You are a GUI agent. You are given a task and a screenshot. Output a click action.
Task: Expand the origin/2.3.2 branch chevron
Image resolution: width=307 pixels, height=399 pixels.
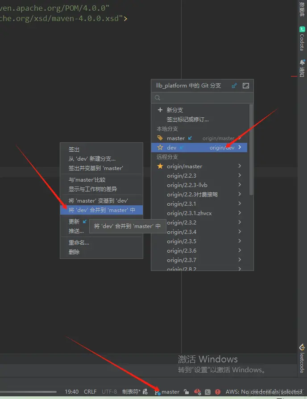(x=240, y=222)
